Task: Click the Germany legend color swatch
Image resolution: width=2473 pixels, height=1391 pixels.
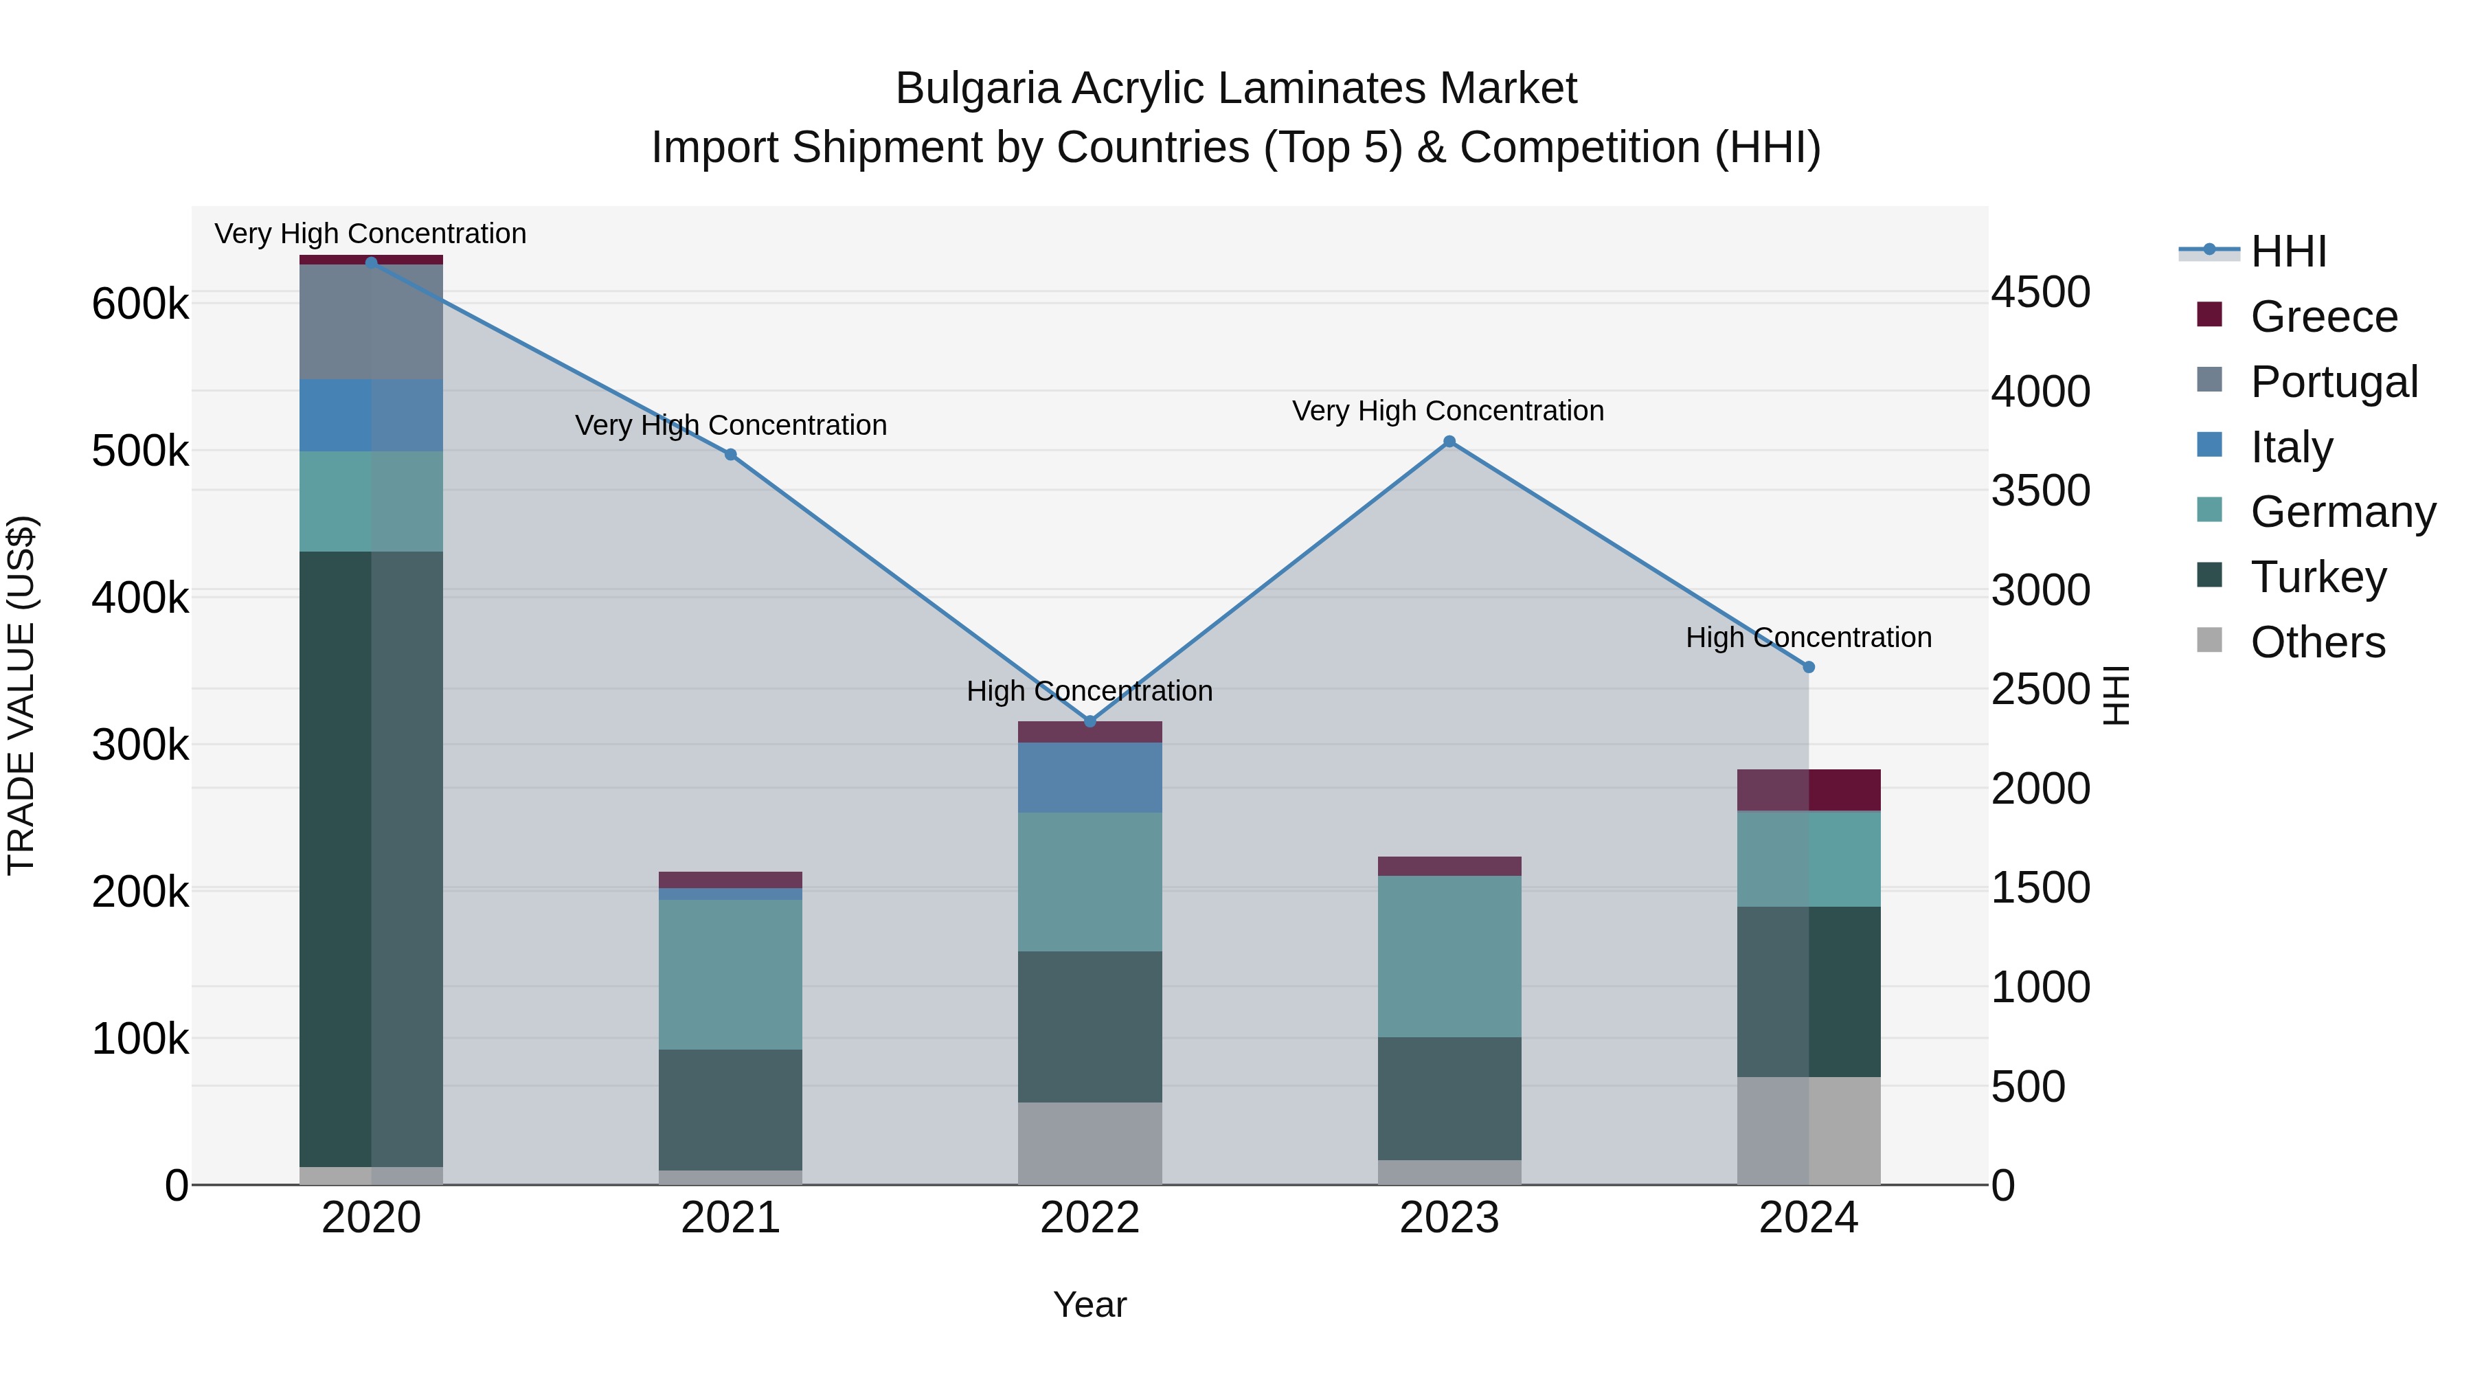Action: 2209,510
